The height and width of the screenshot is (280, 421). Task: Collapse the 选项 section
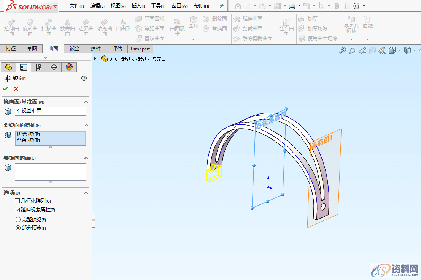click(x=86, y=192)
